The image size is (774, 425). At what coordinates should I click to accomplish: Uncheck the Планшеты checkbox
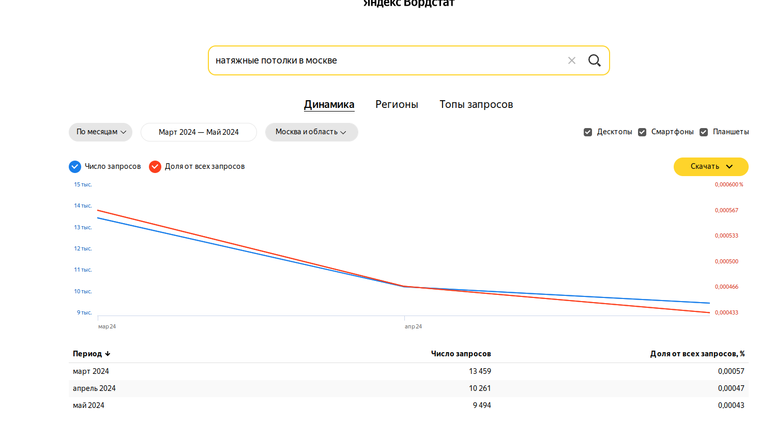tap(704, 132)
